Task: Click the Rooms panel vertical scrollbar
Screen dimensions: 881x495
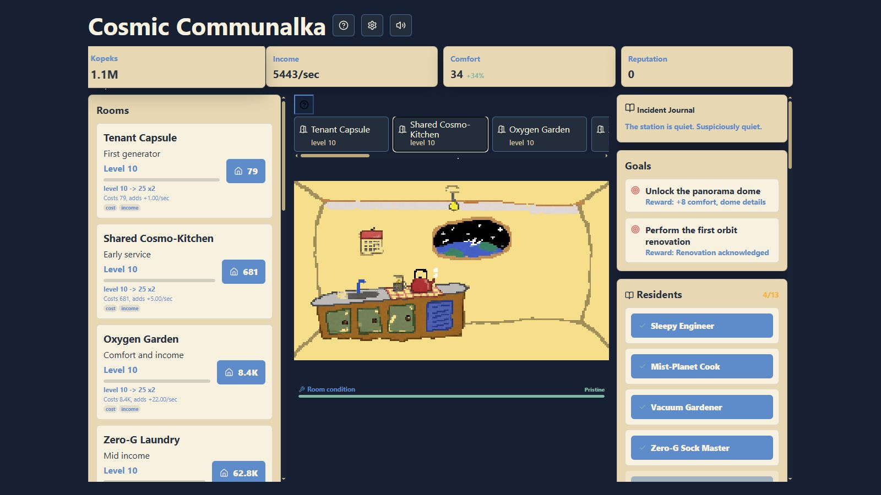Action: 284,157
